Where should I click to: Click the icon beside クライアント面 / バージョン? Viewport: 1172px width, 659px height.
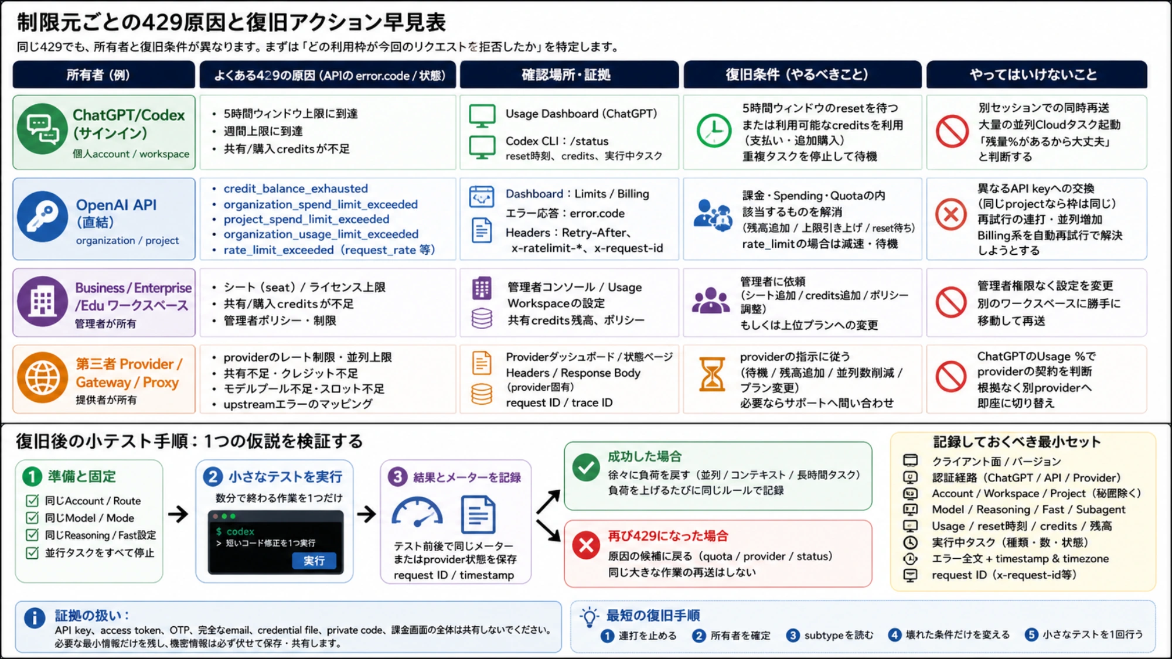910,460
